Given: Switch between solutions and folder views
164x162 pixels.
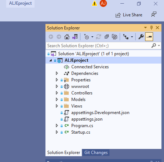Looking at the screenshot, I should tap(75, 37).
